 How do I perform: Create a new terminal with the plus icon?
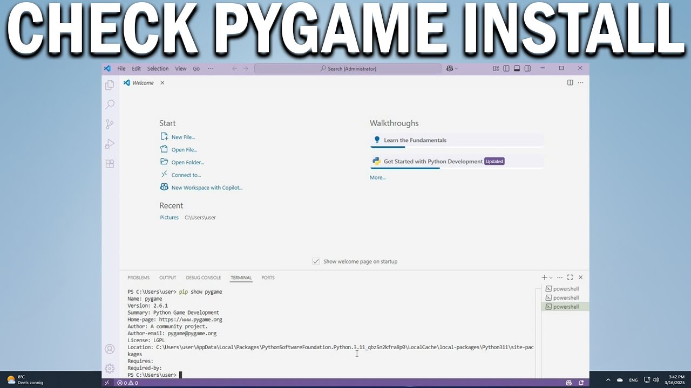(x=544, y=277)
